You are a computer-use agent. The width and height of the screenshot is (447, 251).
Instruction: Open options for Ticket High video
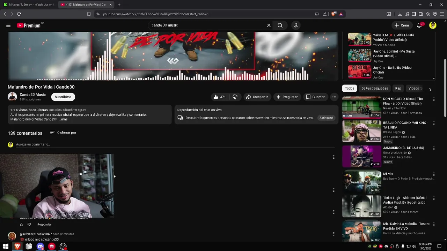[434, 198]
